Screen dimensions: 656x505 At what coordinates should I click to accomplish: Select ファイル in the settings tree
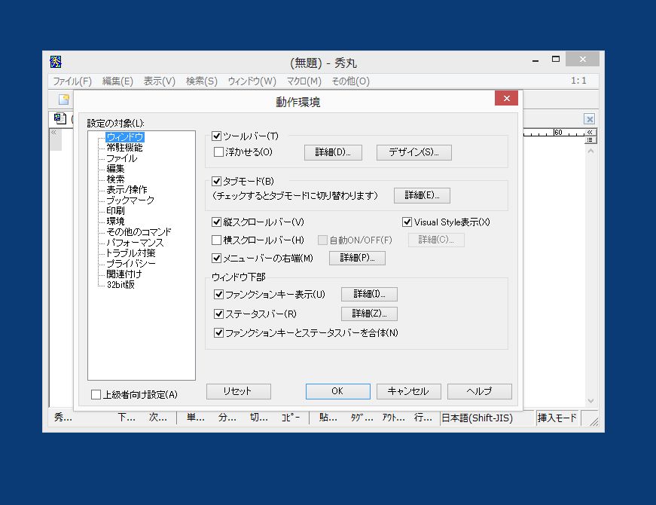coord(122,158)
